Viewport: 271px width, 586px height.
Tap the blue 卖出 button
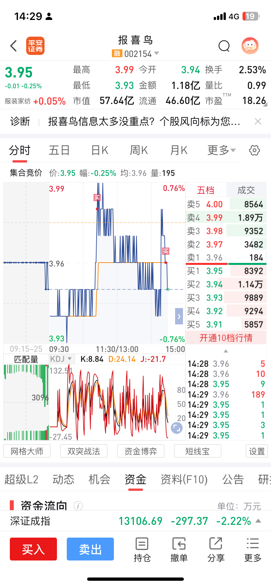[90, 549]
